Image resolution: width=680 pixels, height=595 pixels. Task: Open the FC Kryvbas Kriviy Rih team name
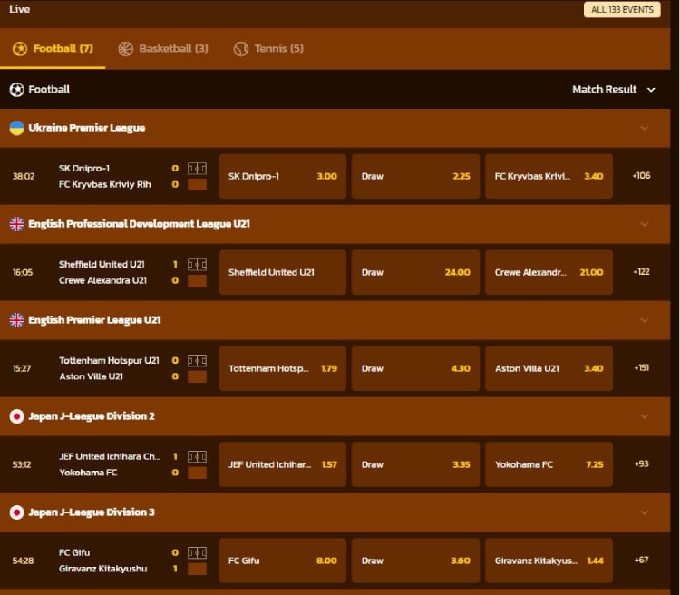tap(105, 184)
